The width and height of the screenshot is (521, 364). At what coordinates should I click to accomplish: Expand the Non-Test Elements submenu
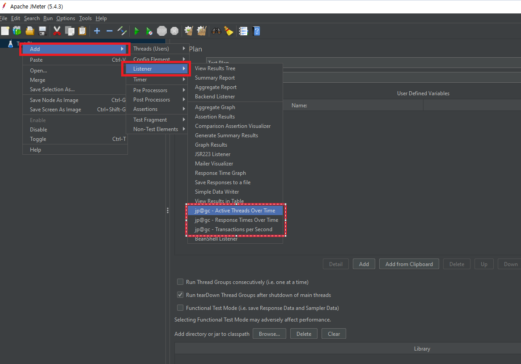(x=157, y=129)
